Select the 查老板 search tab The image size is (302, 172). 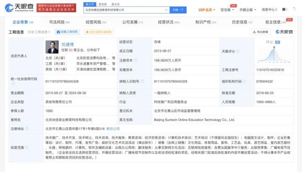tap(103, 4)
